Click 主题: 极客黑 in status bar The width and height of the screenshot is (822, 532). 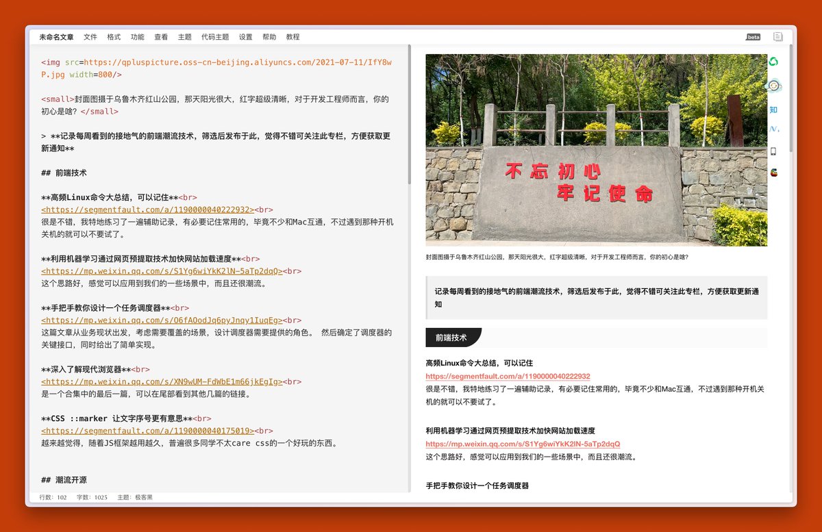tap(135, 498)
